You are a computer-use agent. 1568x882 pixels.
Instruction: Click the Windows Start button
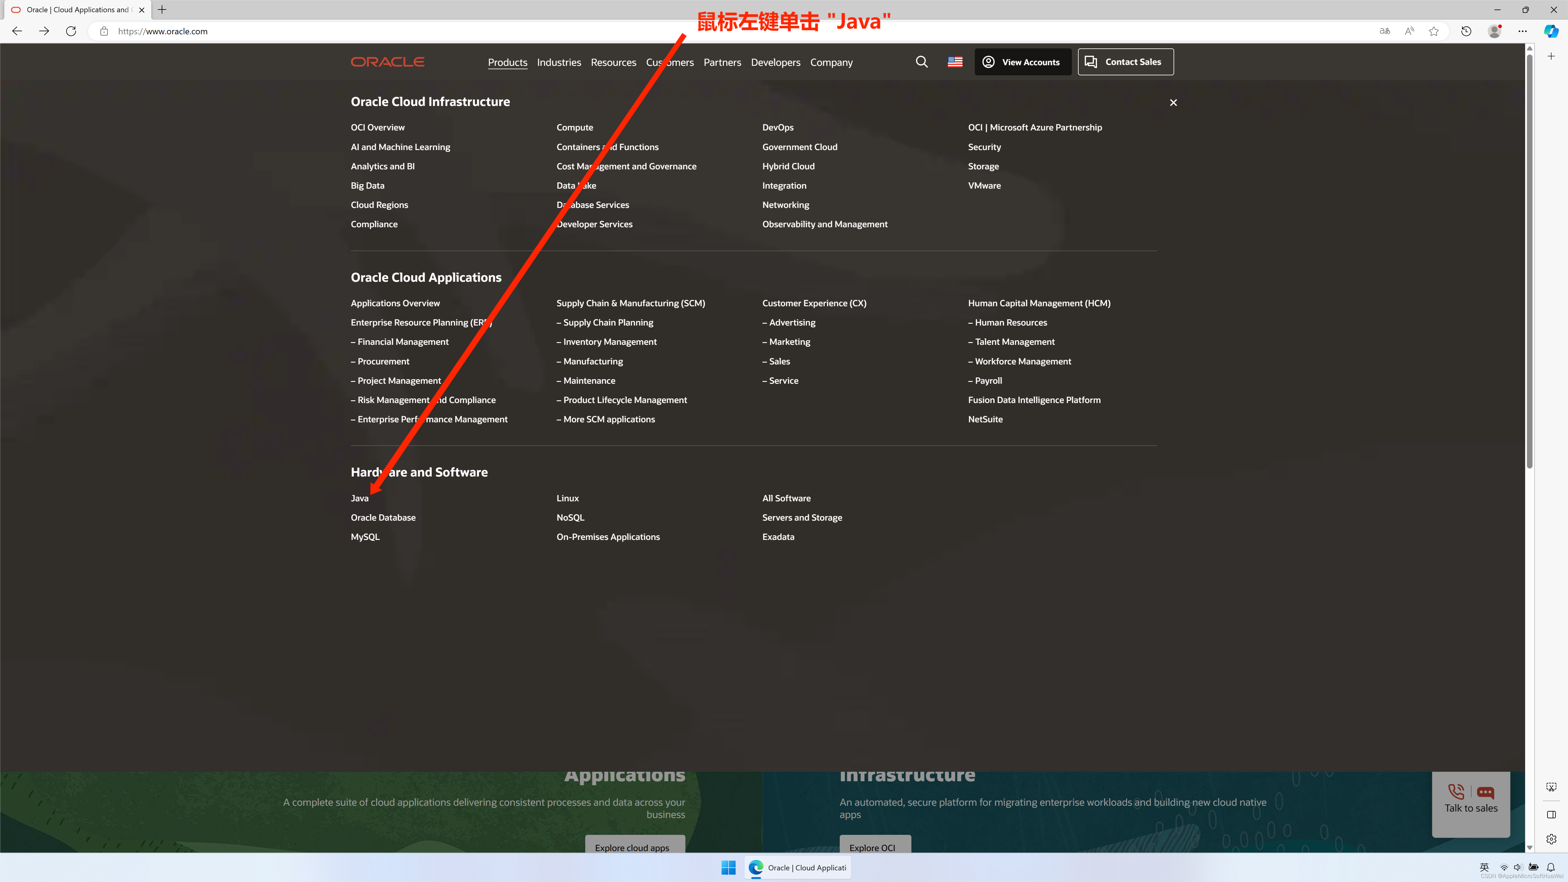pos(728,867)
